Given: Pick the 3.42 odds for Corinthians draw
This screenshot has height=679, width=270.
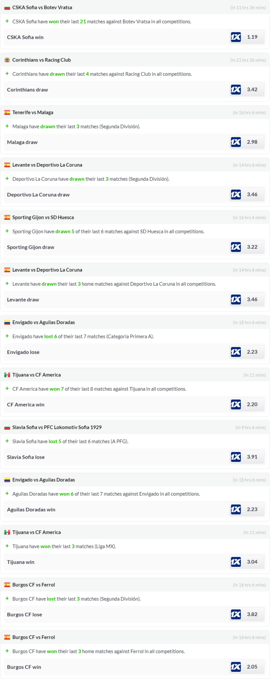Looking at the screenshot, I should click(x=252, y=90).
